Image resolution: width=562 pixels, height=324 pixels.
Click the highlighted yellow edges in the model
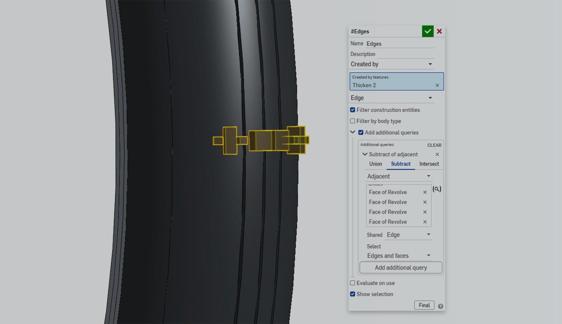click(262, 140)
